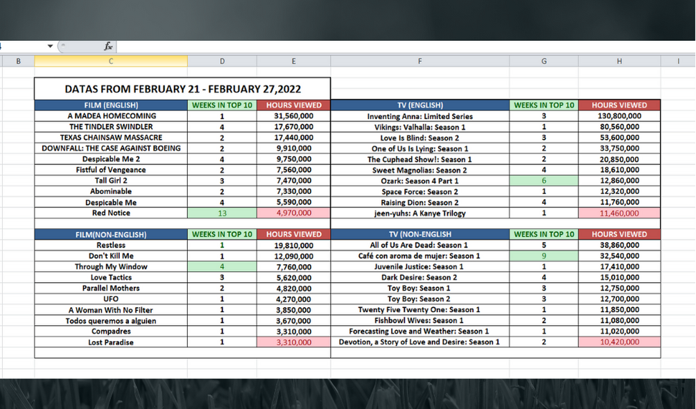The image size is (696, 409).
Task: Select the 'TV (NON-ENGLISH' header cell
Action: tap(420, 234)
